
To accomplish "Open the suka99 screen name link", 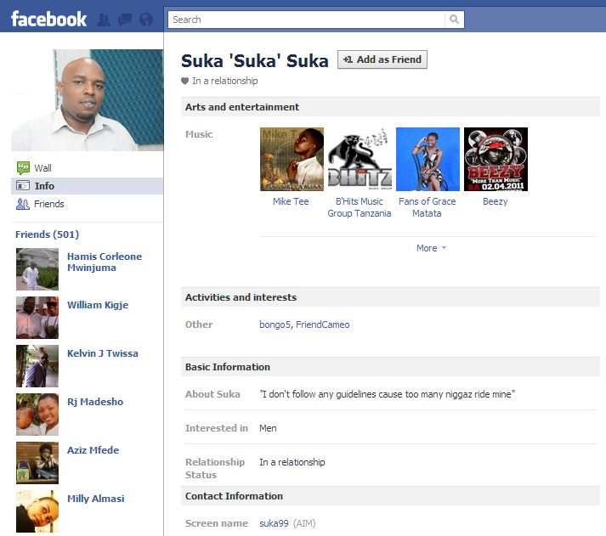I will click(275, 523).
